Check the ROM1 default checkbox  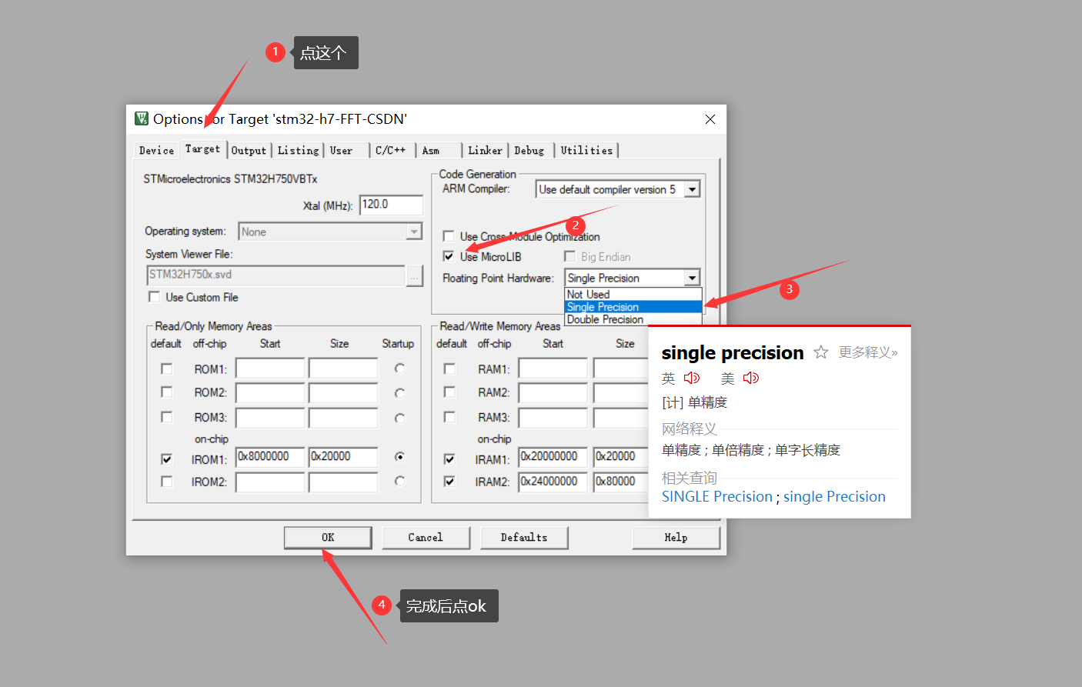coord(166,369)
